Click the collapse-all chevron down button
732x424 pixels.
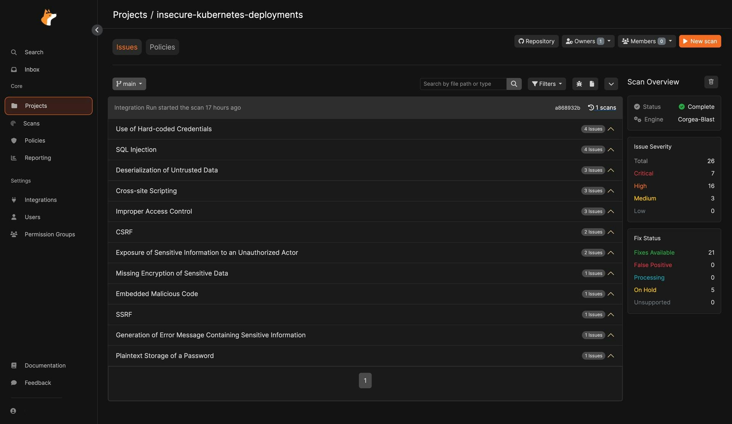pos(611,84)
